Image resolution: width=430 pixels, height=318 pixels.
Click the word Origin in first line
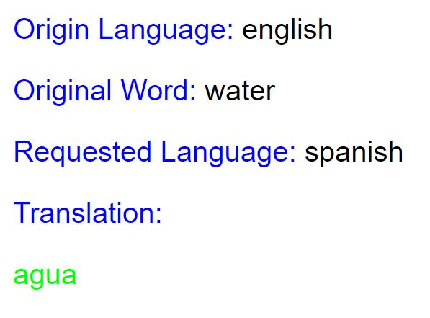[x=51, y=31]
